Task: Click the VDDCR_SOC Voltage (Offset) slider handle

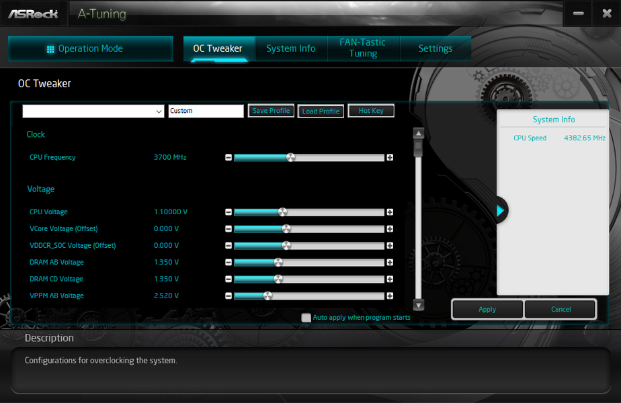Action: point(286,246)
